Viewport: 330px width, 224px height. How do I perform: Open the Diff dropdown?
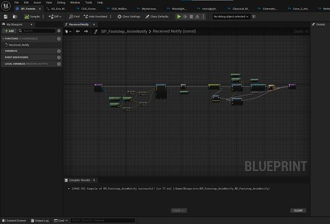click(x=55, y=16)
